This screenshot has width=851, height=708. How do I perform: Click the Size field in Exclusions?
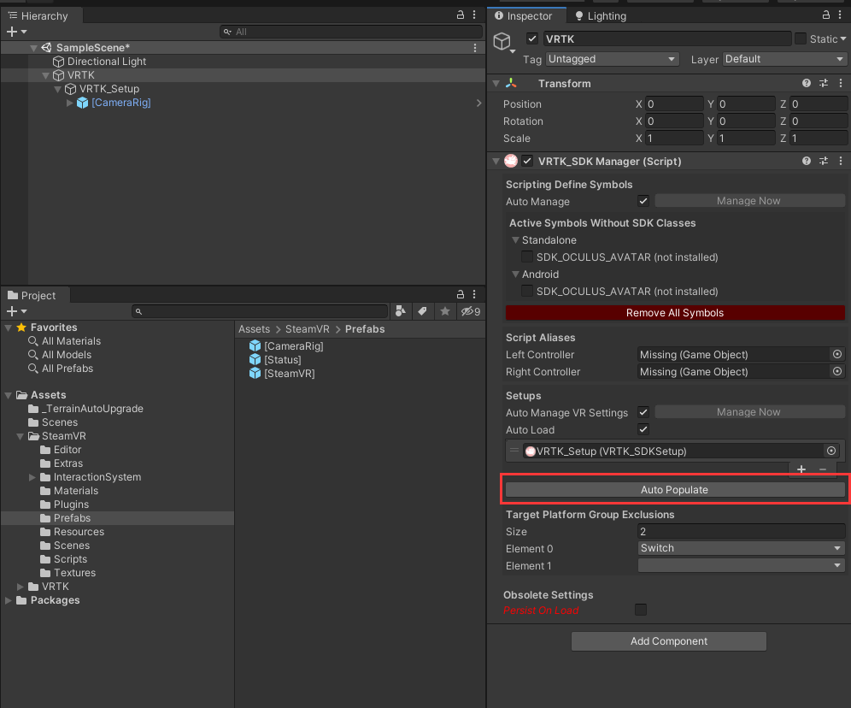742,531
